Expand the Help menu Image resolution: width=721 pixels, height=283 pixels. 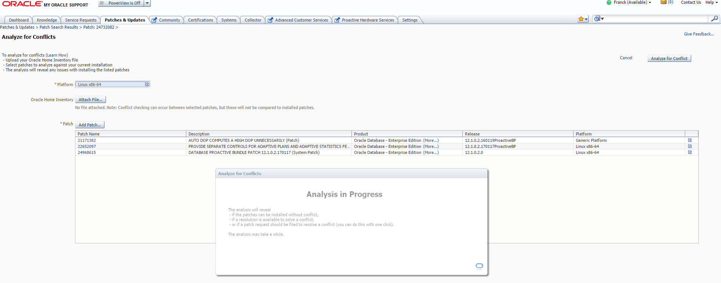[x=711, y=2]
